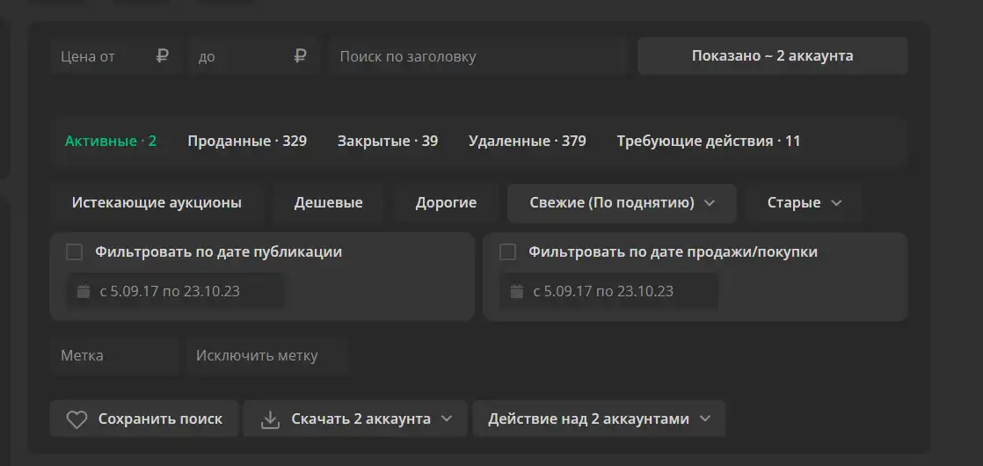Sort by 'Истекающие аукционы'
Screen dimensions: 983x466
pyautogui.click(x=157, y=203)
